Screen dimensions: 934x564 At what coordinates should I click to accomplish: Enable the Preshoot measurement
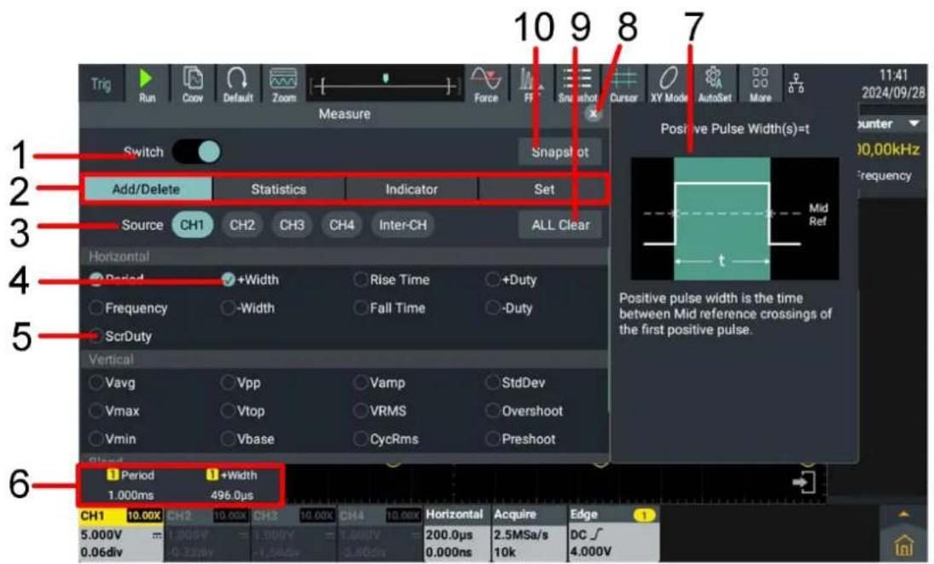point(493,439)
